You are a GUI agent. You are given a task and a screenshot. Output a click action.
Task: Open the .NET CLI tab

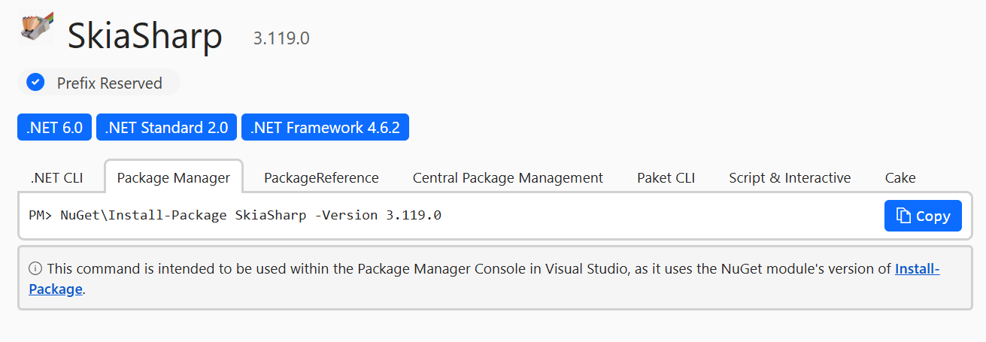(x=57, y=178)
